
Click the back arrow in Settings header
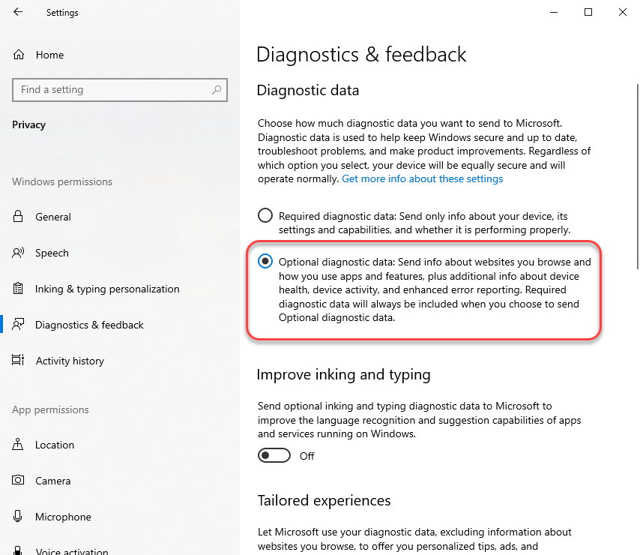18,12
